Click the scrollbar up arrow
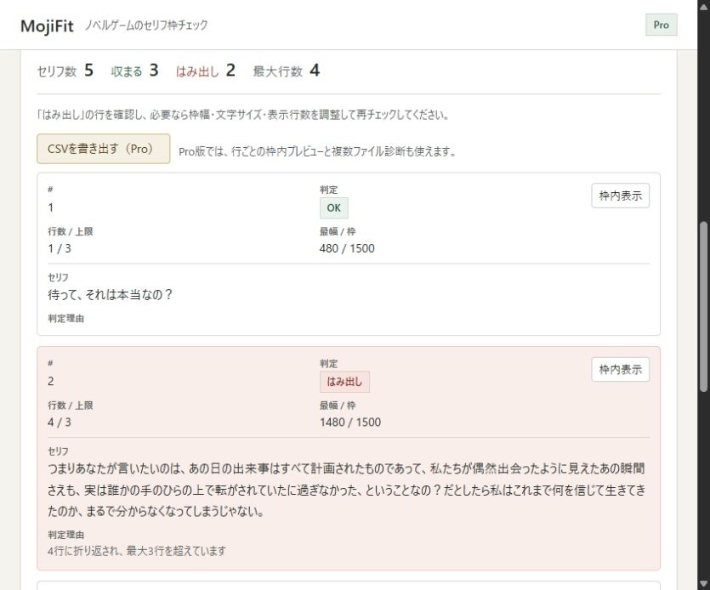 point(704,5)
